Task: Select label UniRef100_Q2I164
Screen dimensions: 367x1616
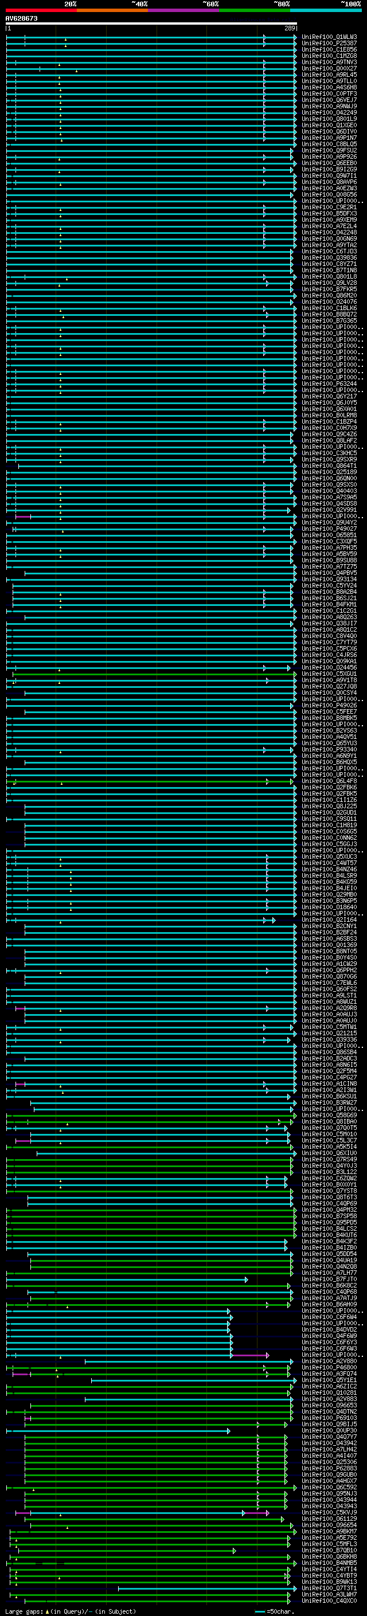Action: tap(329, 920)
